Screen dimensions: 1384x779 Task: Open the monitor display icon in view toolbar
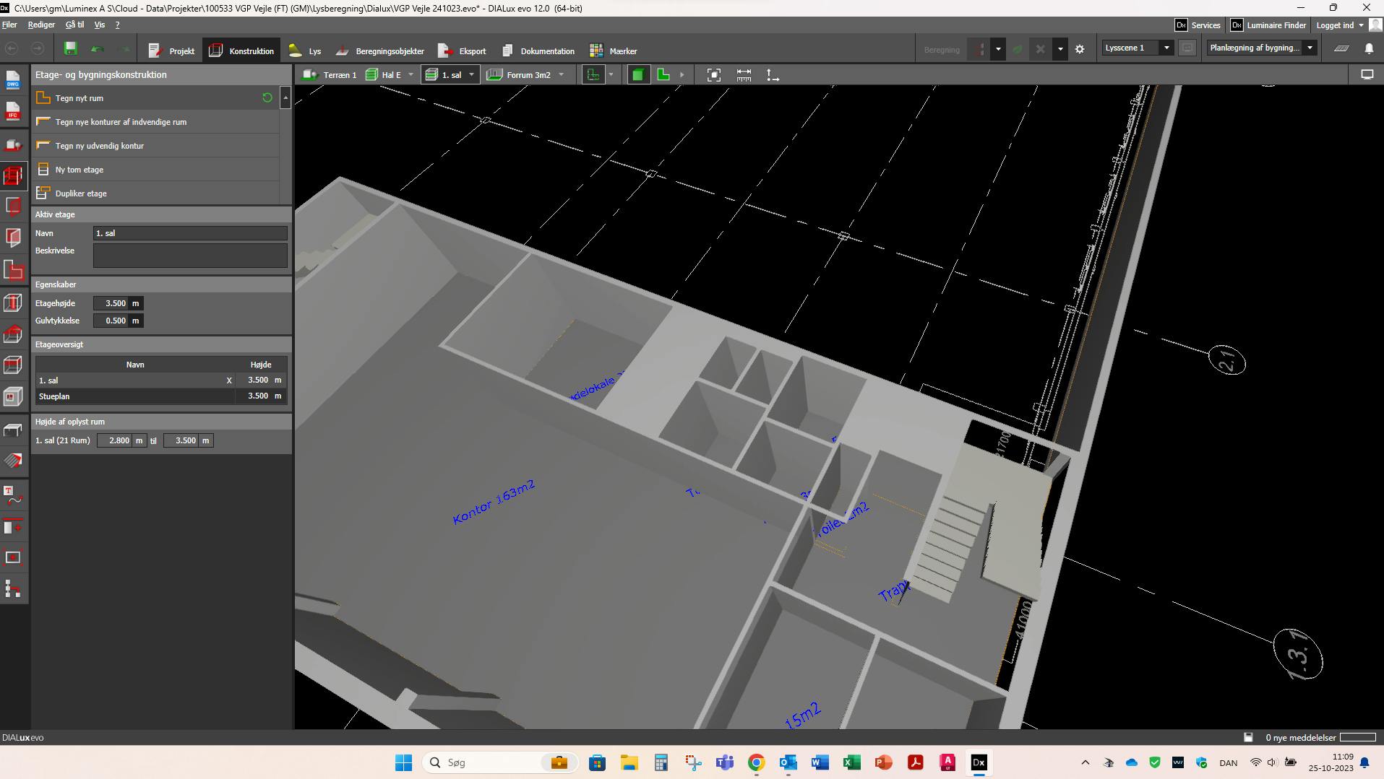1367,74
